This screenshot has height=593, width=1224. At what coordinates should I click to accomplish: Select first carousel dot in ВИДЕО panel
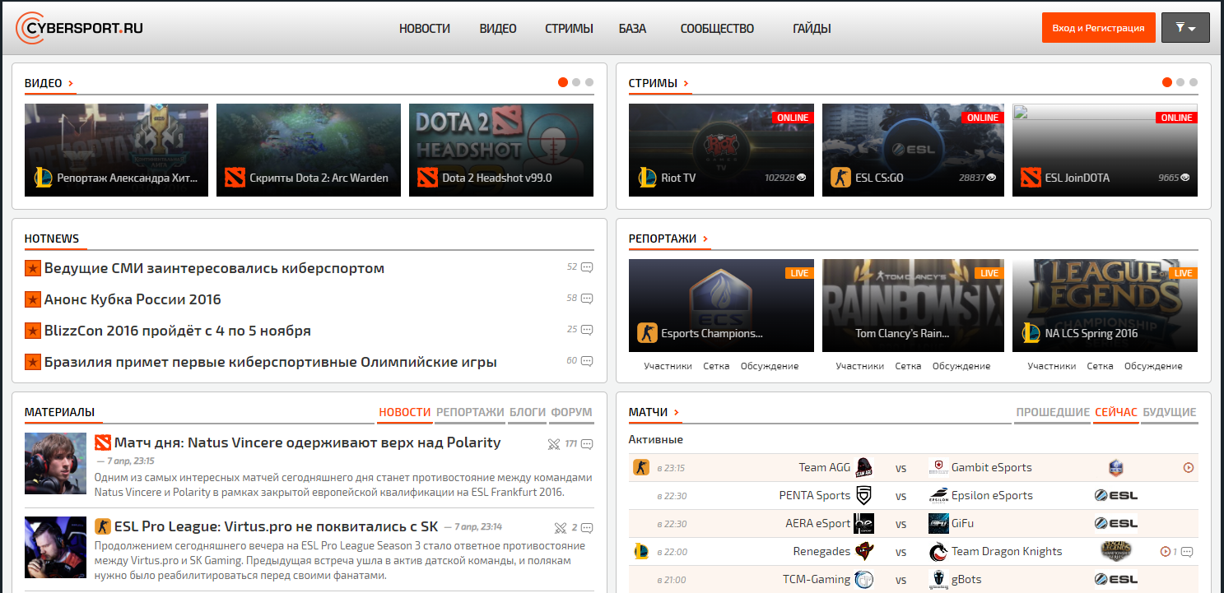click(563, 82)
